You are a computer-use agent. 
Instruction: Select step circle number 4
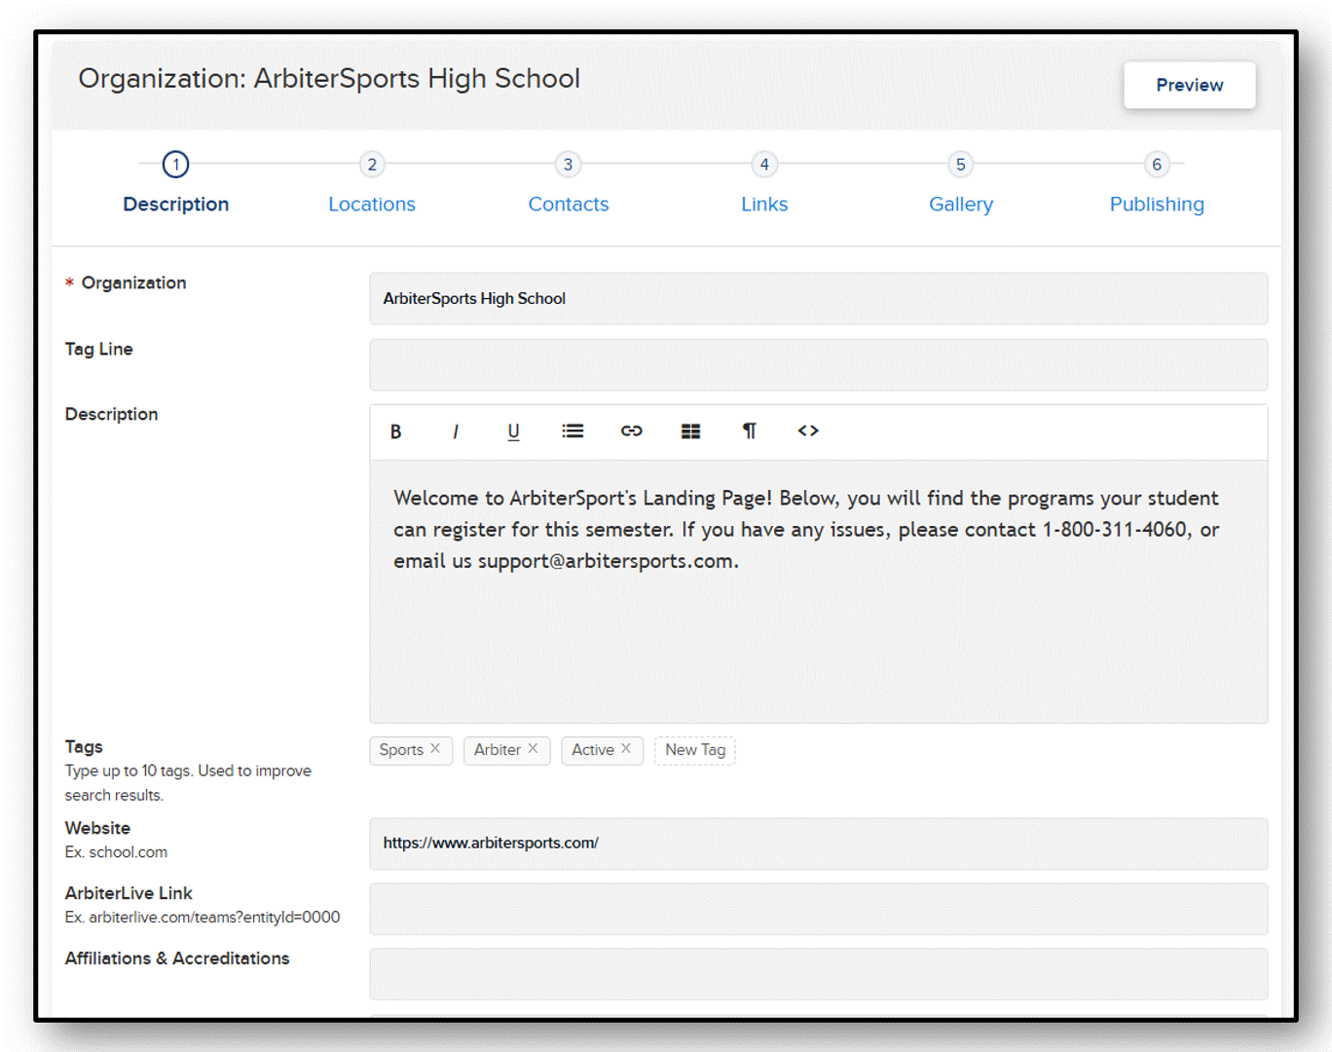click(x=764, y=165)
